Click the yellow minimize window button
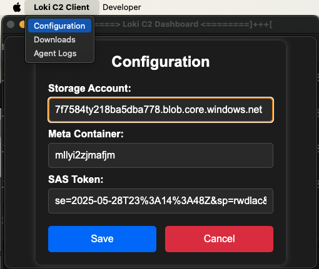 [22, 24]
